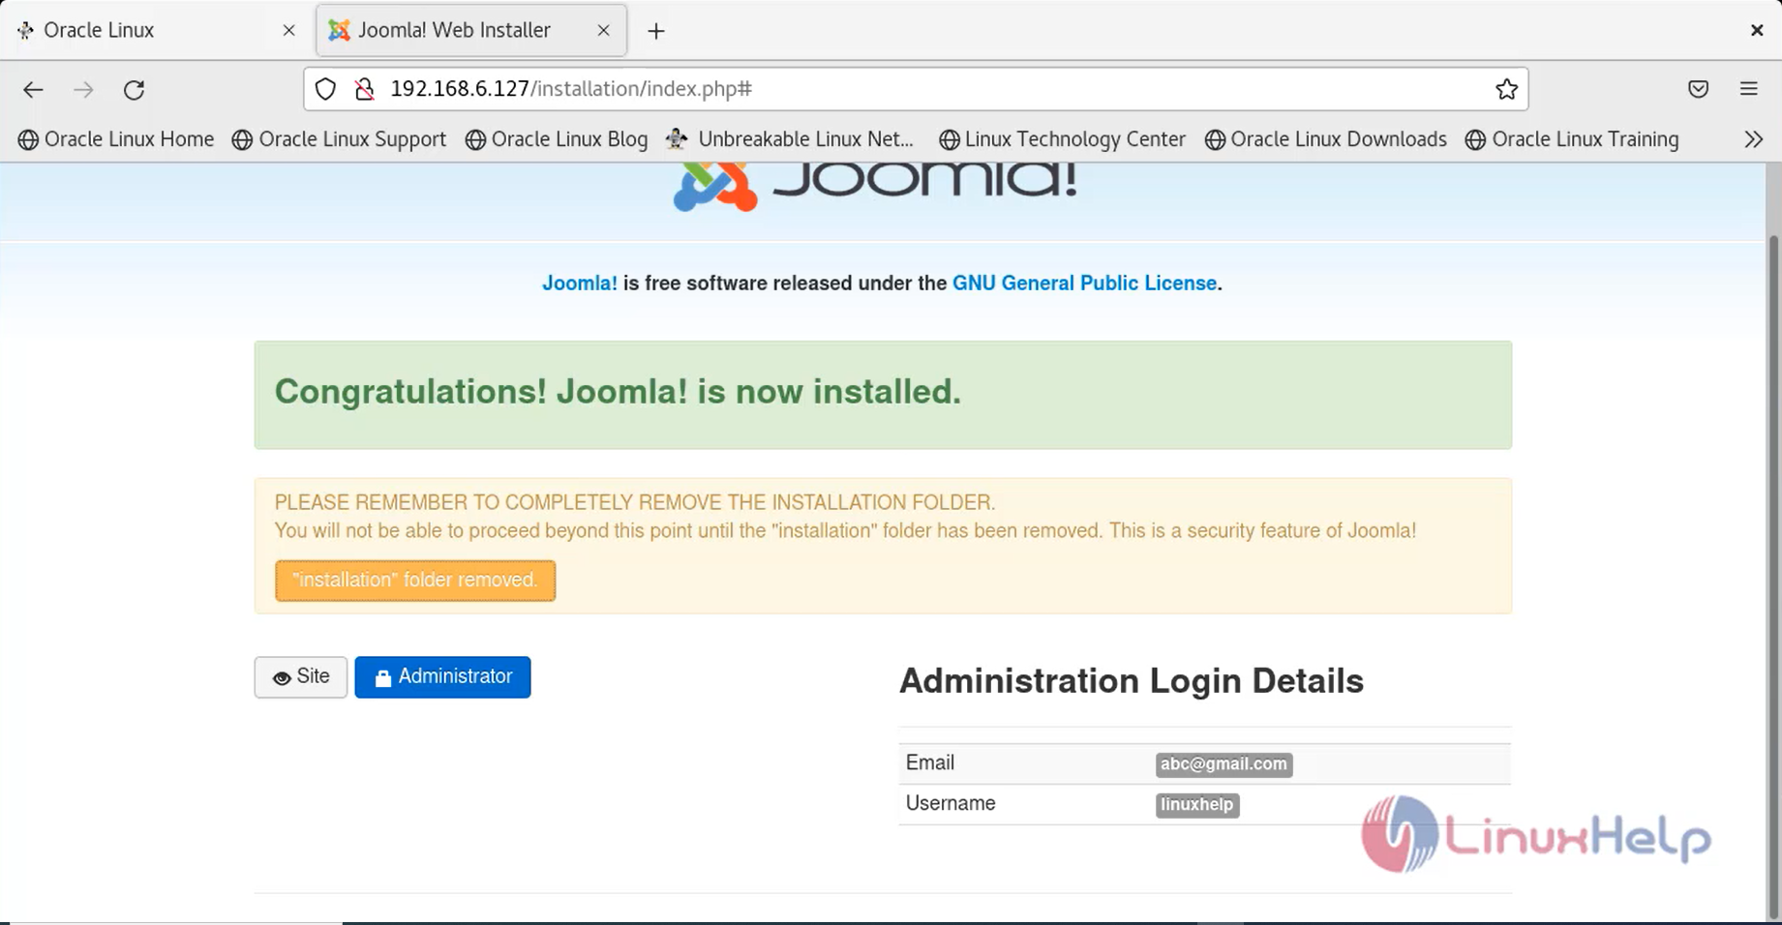The image size is (1782, 925).
Task: Open the Pocket save icon
Action: tap(1698, 89)
